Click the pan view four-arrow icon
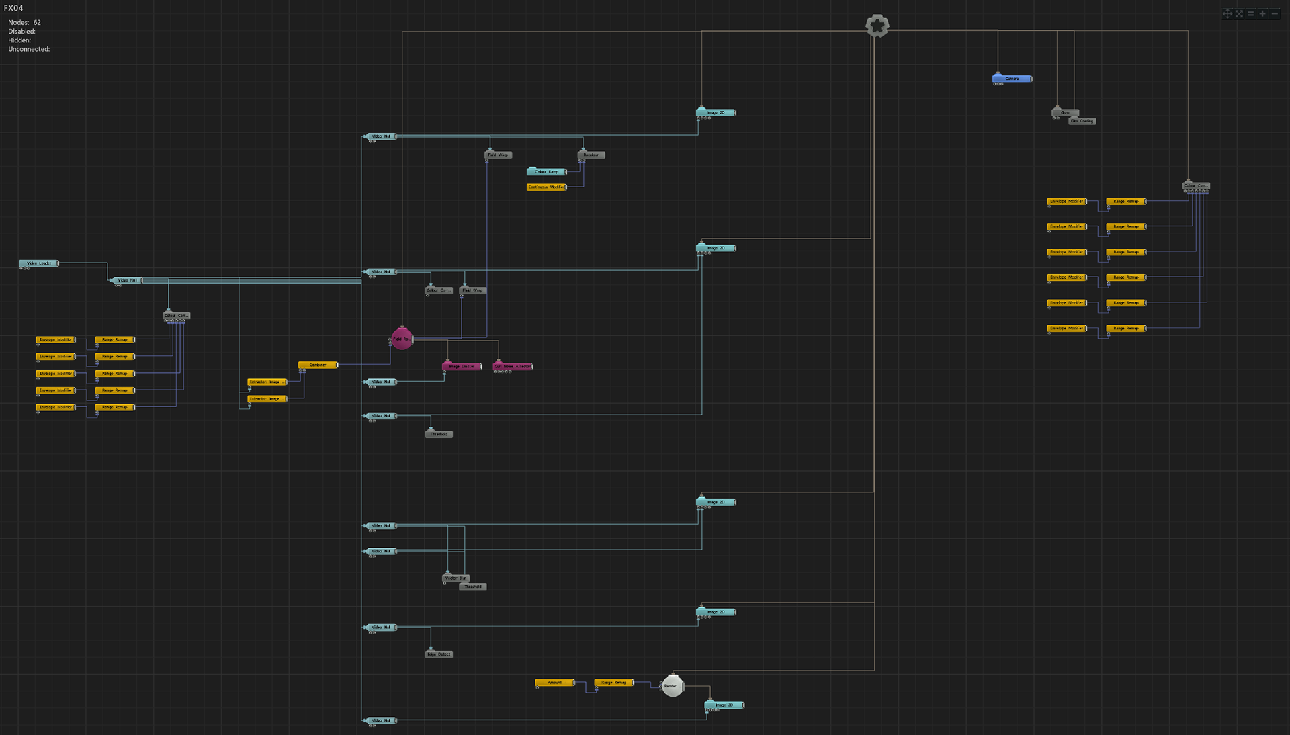 [1228, 13]
